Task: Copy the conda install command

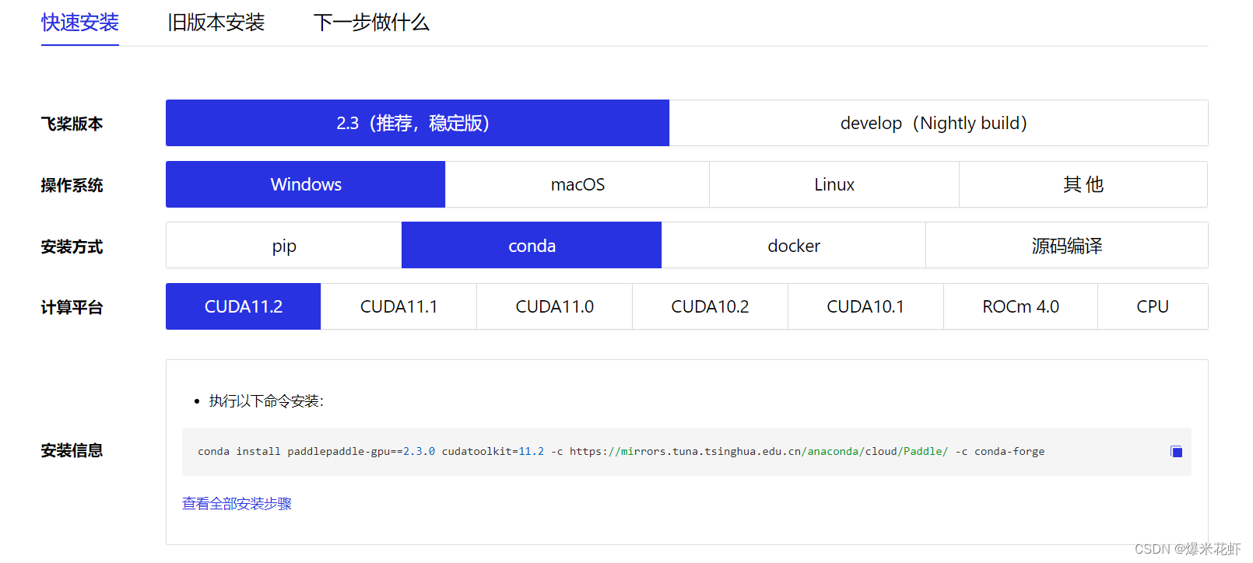Action: tap(1176, 452)
